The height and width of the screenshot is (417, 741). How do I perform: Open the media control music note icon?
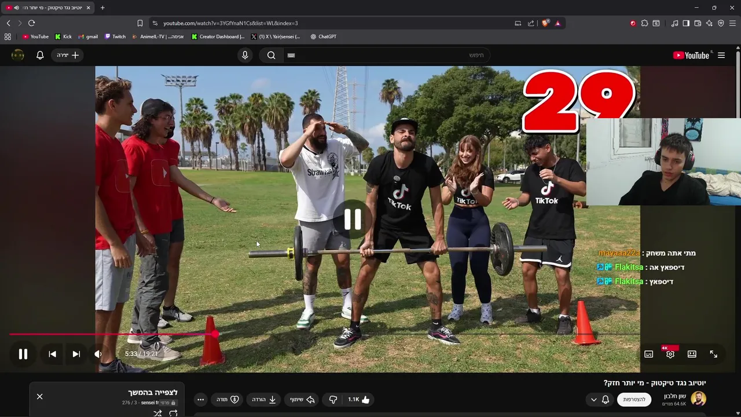point(674,23)
